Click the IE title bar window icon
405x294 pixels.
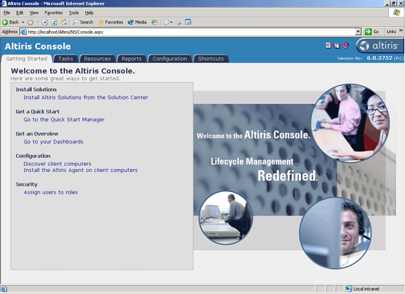pyautogui.click(x=3, y=3)
